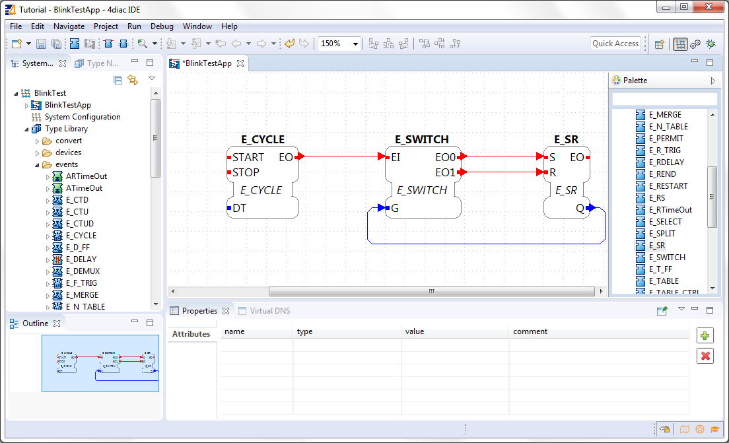This screenshot has height=443, width=729.
Task: Toggle Link with Editor in System Explorer
Action: click(x=133, y=80)
